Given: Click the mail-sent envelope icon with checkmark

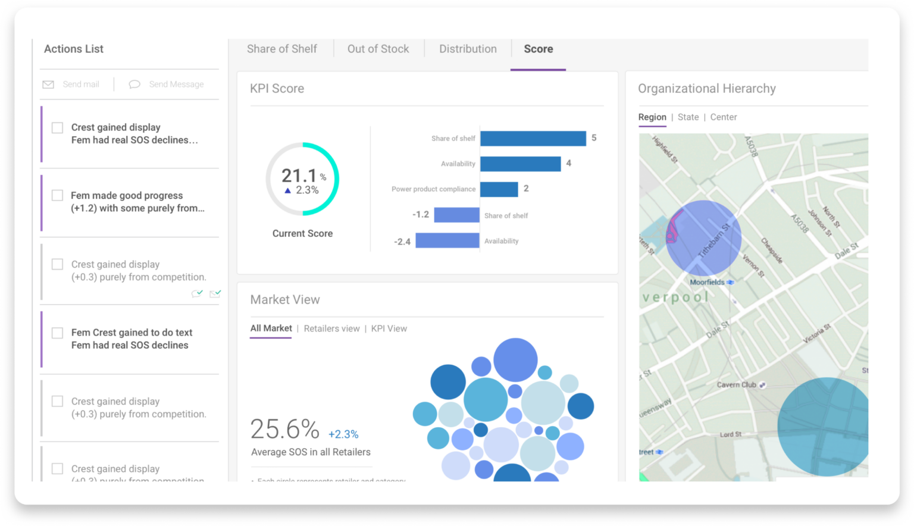Looking at the screenshot, I should click(x=215, y=293).
